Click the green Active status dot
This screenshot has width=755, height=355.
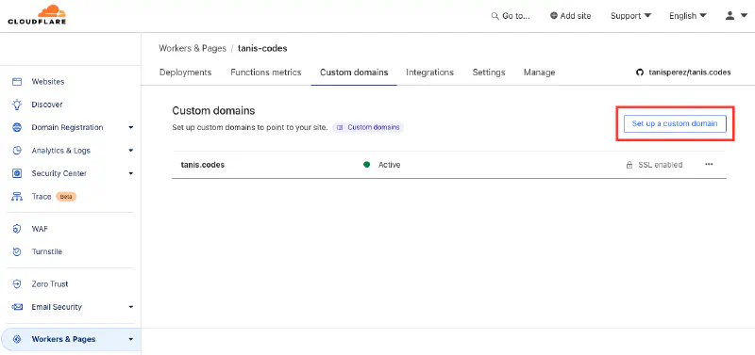(x=366, y=165)
